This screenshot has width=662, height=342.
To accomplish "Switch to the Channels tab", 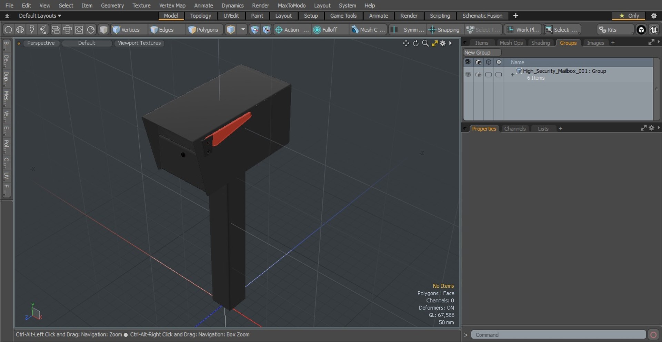I will click(515, 129).
